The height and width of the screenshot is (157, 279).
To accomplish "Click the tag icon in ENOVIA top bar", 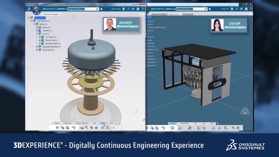I will (101, 9).
